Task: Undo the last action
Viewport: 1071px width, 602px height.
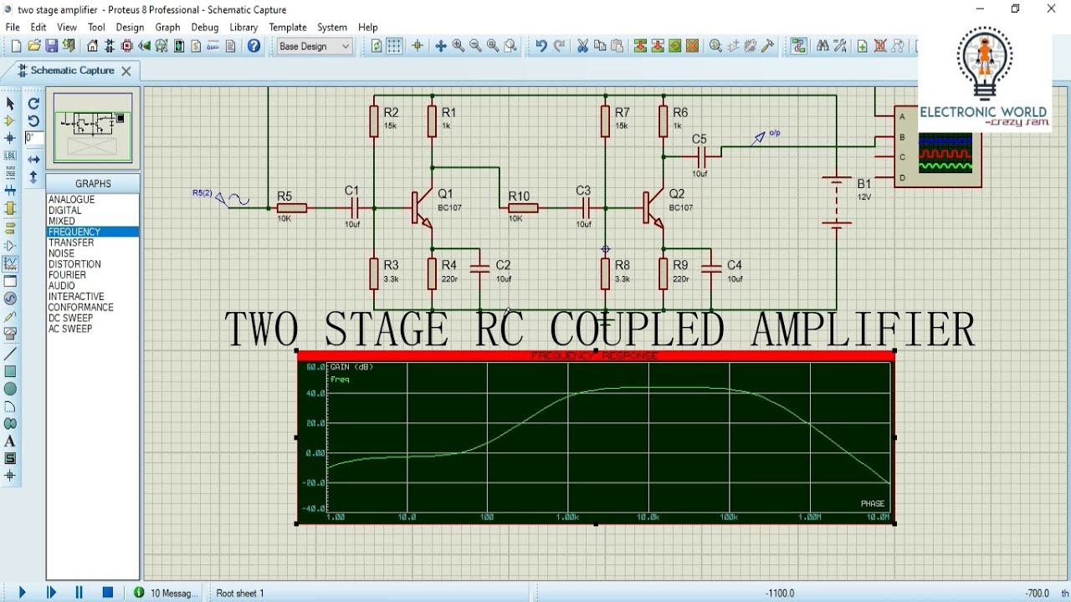Action: pos(541,46)
